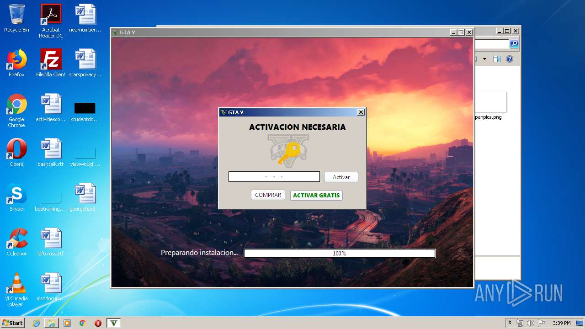The image size is (585, 329).
Task: Open starsprivacy Word document on desktop
Action: point(85,63)
